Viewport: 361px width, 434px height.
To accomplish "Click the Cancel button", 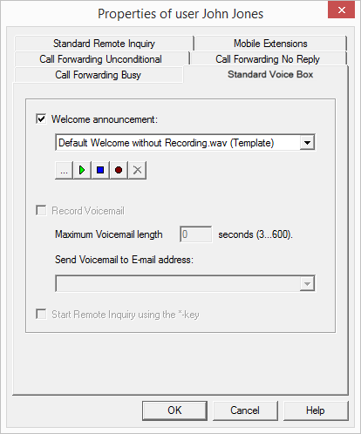I will pyautogui.click(x=245, y=410).
